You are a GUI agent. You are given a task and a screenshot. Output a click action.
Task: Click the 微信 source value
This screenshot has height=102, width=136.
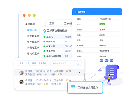pyautogui.click(x=101, y=40)
